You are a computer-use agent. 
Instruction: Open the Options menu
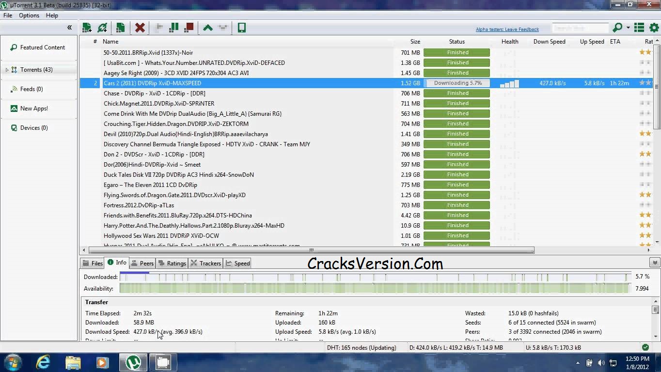click(x=29, y=15)
